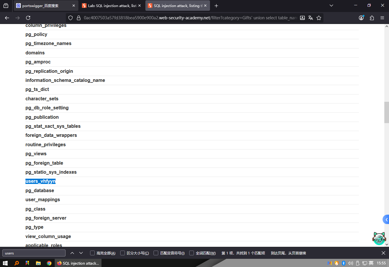The width and height of the screenshot is (389, 267).
Task: Open tracking protection shield icon
Action: point(70,18)
